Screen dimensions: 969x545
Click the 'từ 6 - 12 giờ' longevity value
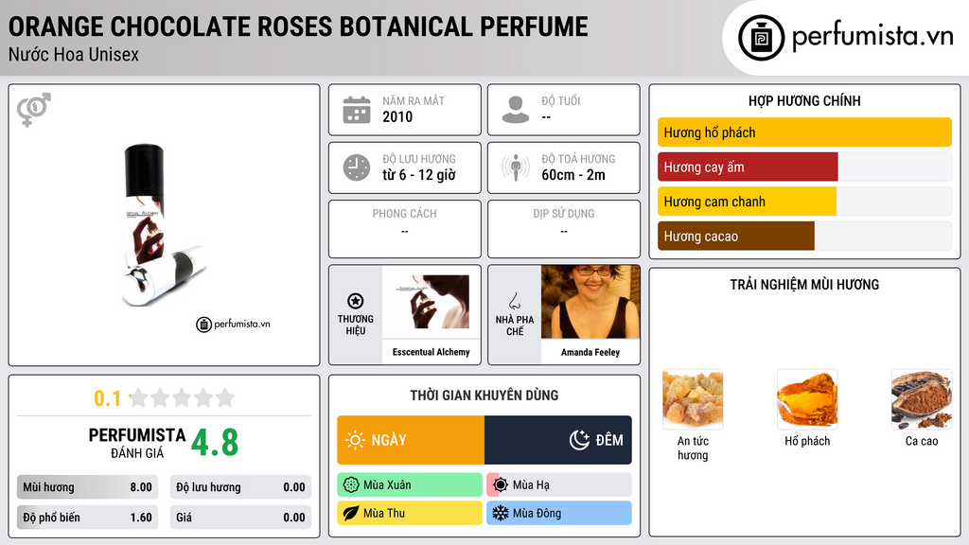[x=419, y=175]
